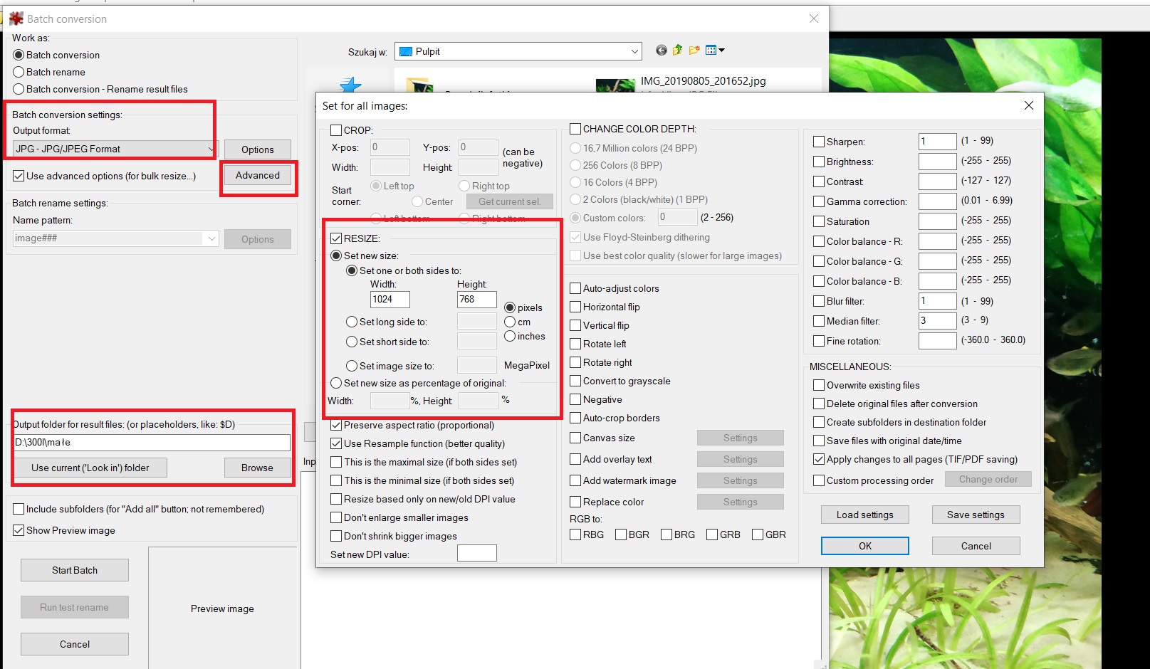The height and width of the screenshot is (669, 1150).
Task: Create a new folder icon
Action: [x=694, y=51]
